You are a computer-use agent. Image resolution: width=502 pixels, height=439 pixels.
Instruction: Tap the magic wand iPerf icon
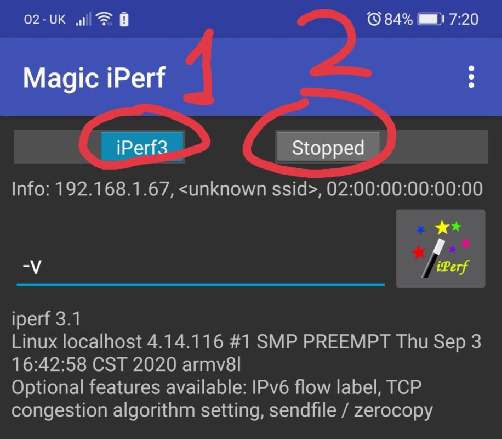(x=441, y=249)
